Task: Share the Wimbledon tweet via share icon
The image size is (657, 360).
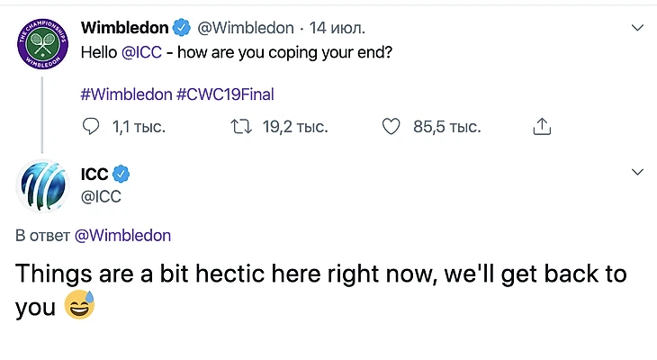Action: (x=542, y=128)
